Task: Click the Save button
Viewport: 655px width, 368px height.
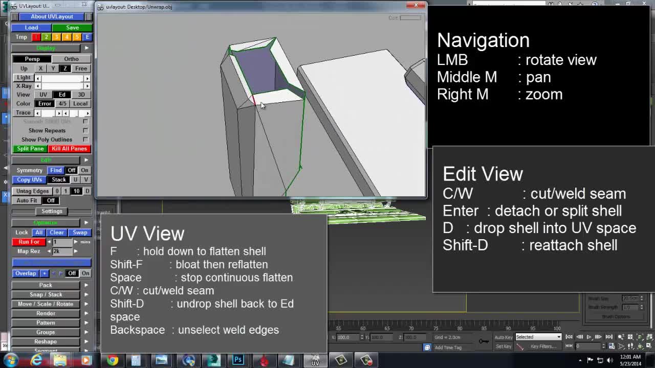Action: (x=72, y=28)
